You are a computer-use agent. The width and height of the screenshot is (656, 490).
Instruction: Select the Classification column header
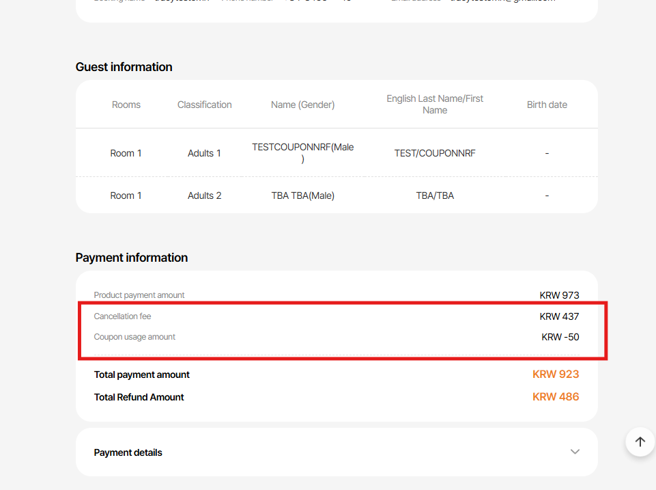coord(205,105)
